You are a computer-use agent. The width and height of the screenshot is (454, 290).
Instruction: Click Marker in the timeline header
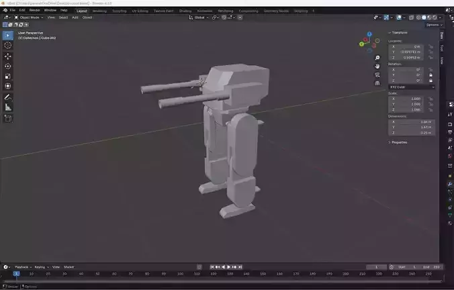pyautogui.click(x=69, y=267)
